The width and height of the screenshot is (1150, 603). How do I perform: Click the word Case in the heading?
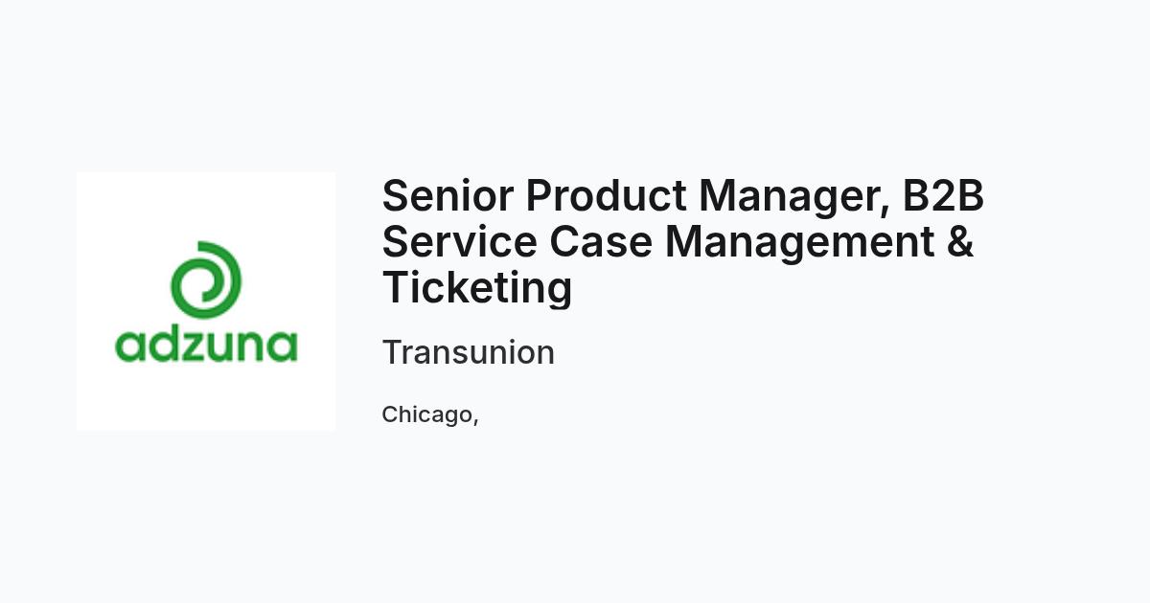click(601, 241)
